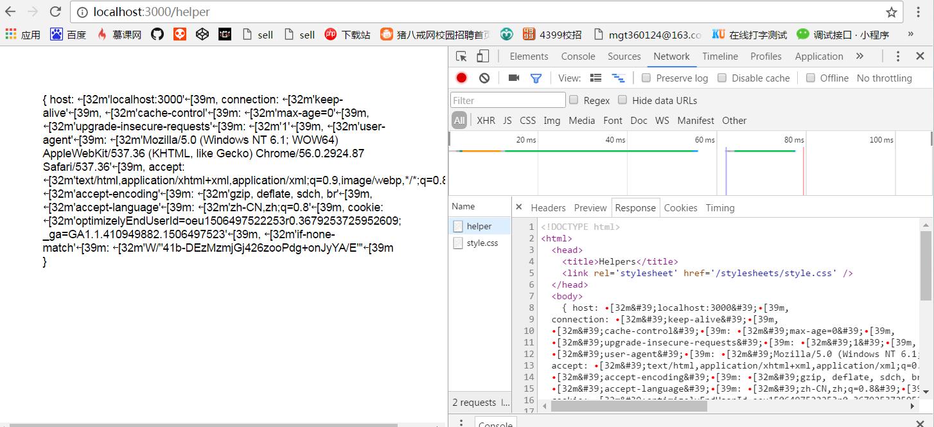Switch to the Sources tab

click(x=624, y=57)
